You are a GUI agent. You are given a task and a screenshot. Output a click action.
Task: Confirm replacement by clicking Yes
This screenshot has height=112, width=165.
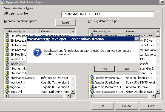tap(104, 69)
